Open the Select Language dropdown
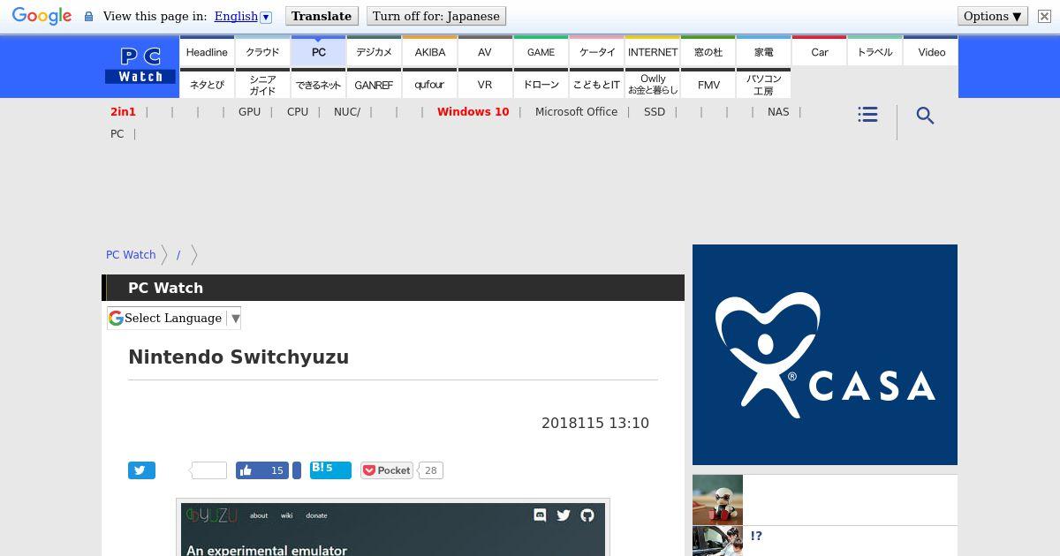The width and height of the screenshot is (1060, 556). 174,318
